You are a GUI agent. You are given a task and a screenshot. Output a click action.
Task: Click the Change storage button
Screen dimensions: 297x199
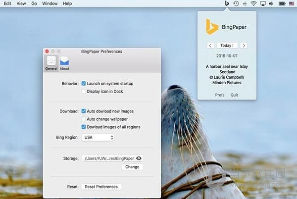(132, 167)
